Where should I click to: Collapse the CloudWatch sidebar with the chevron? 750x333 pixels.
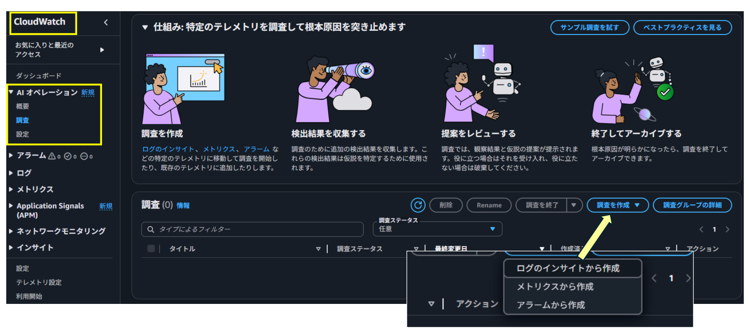click(106, 22)
